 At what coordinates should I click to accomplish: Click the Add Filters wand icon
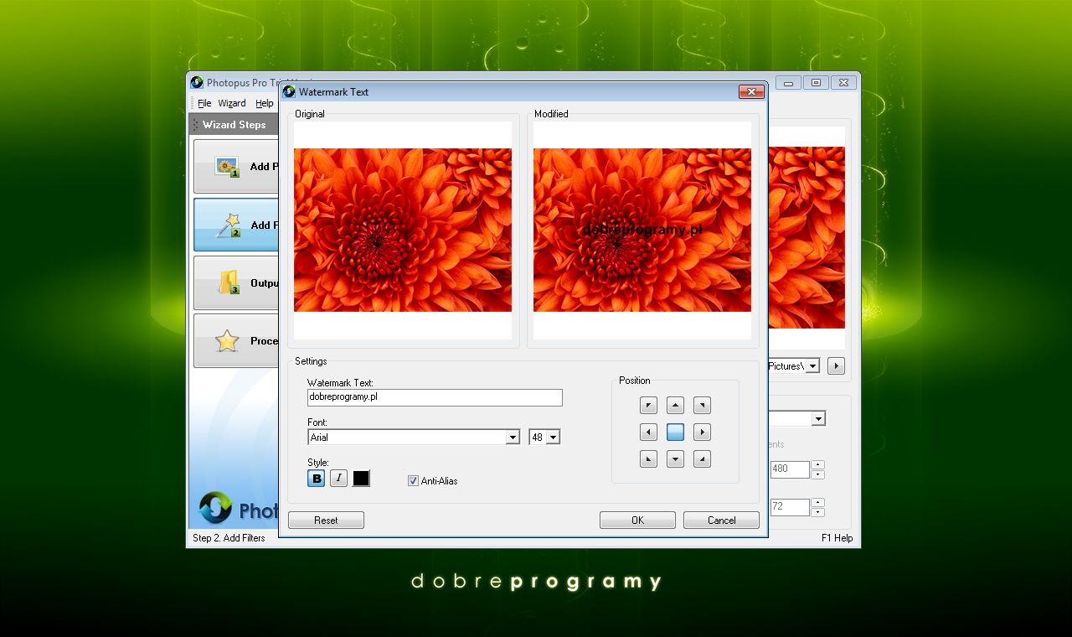tap(227, 225)
